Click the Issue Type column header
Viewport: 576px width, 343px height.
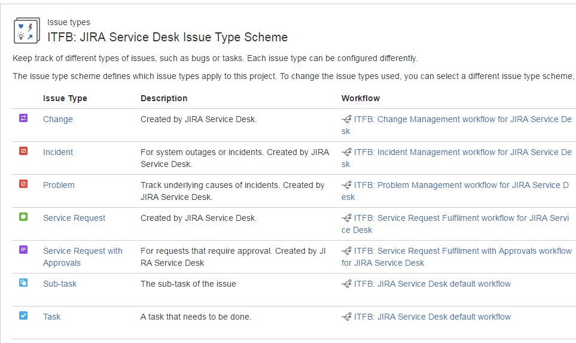click(65, 98)
